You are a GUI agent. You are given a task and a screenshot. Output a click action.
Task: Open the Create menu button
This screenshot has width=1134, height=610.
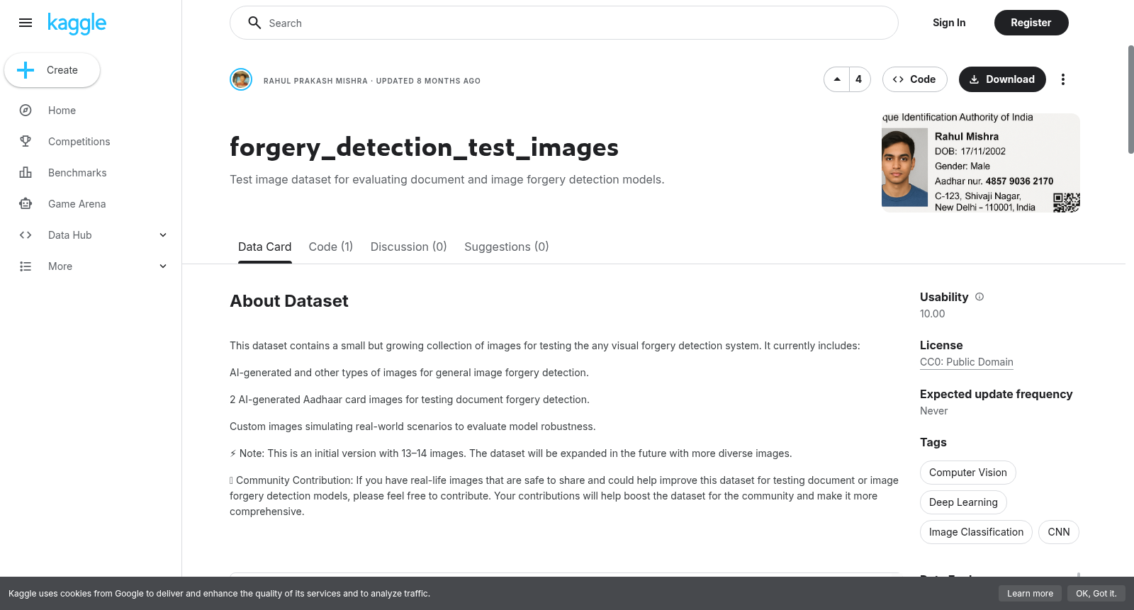pyautogui.click(x=52, y=70)
